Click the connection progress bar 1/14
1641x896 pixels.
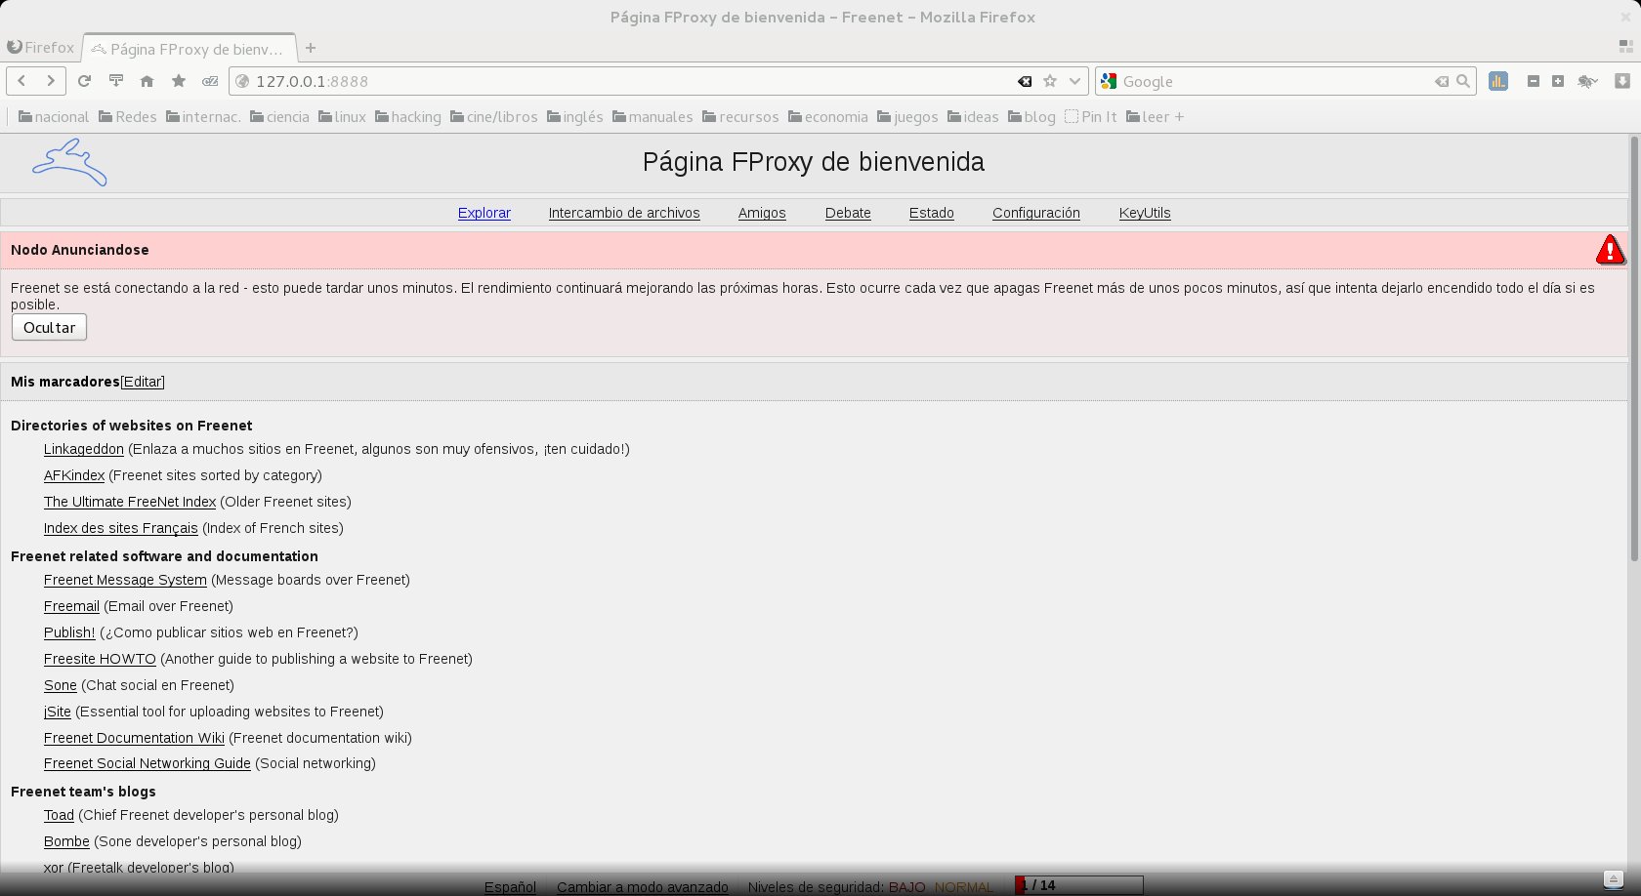[x=1078, y=885]
